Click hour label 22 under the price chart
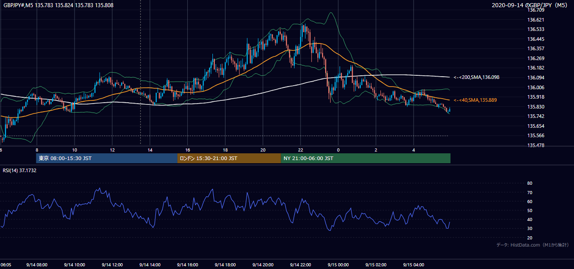The height and width of the screenshot is (269, 574). click(301, 150)
